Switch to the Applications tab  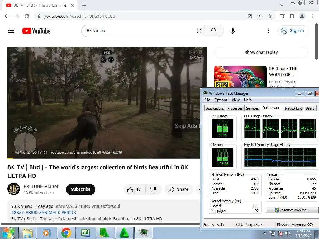pyautogui.click(x=215, y=108)
